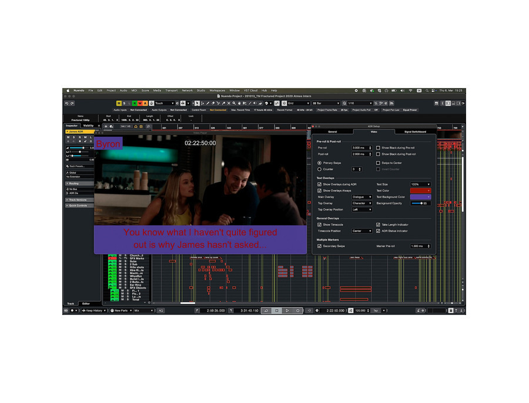This screenshot has width=529, height=403.
Task: Open the Bar grid type dropdown
Action: (x=326, y=103)
